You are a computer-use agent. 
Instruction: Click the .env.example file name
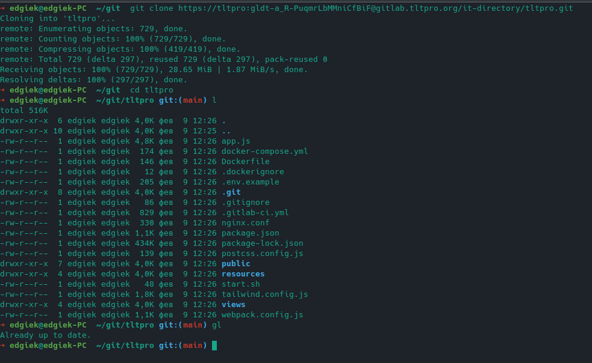tap(250, 182)
